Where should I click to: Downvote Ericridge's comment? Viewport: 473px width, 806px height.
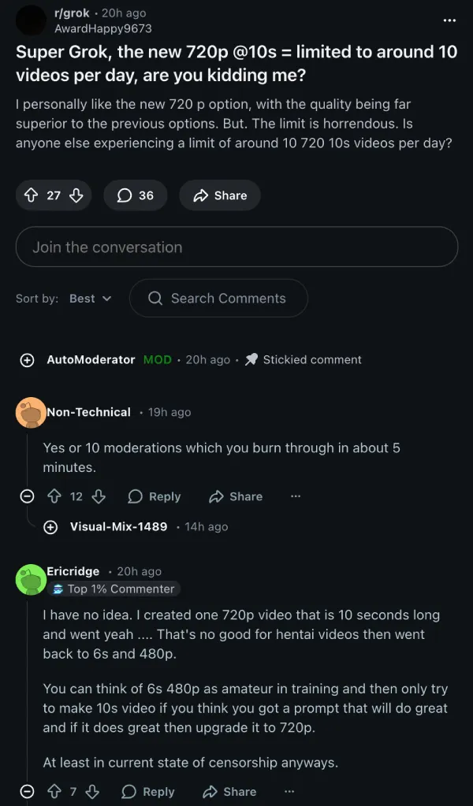click(92, 792)
